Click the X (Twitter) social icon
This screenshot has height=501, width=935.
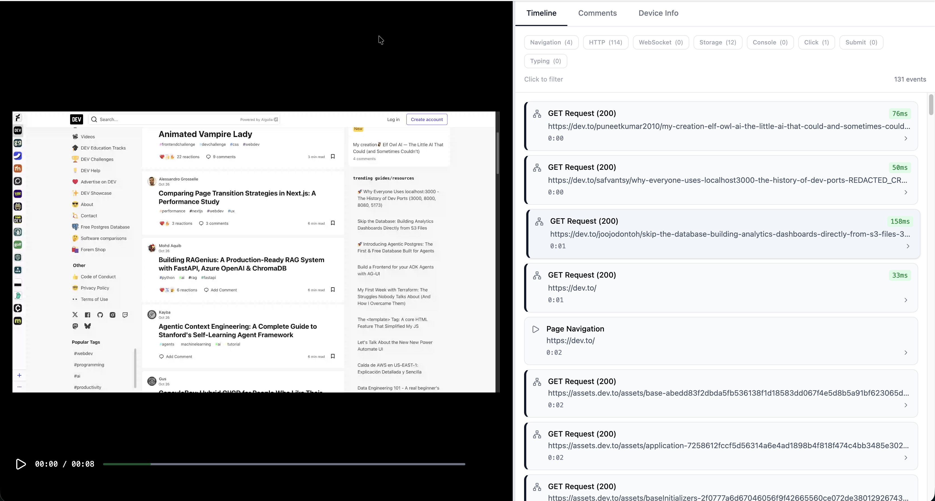pos(75,315)
